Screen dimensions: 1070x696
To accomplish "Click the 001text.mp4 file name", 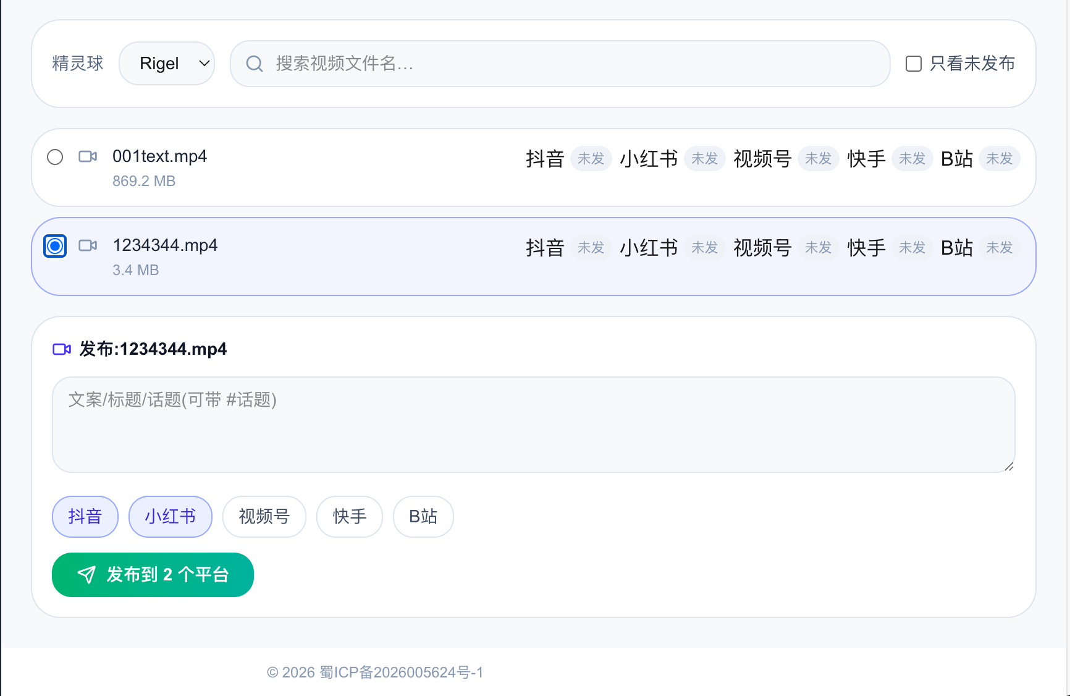I will point(159,156).
